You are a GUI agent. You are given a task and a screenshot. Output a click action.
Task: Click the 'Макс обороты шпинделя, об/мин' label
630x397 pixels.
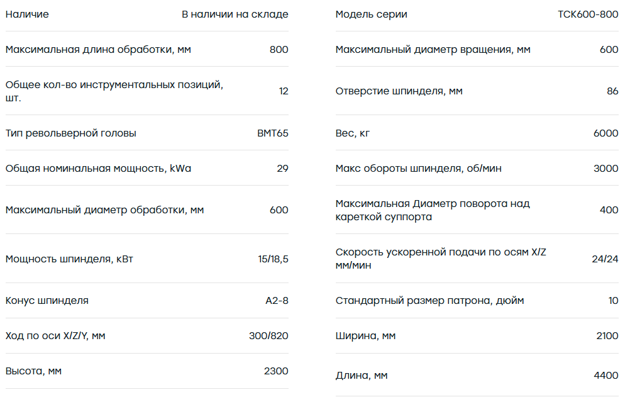[419, 169]
